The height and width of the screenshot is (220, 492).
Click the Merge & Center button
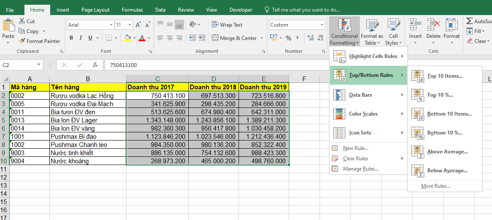pyautogui.click(x=237, y=38)
